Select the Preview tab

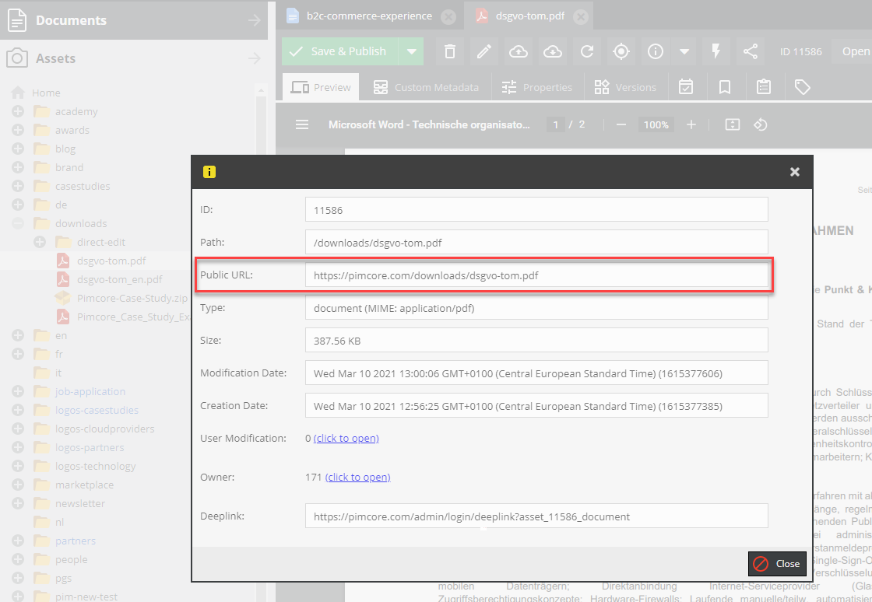coord(321,87)
